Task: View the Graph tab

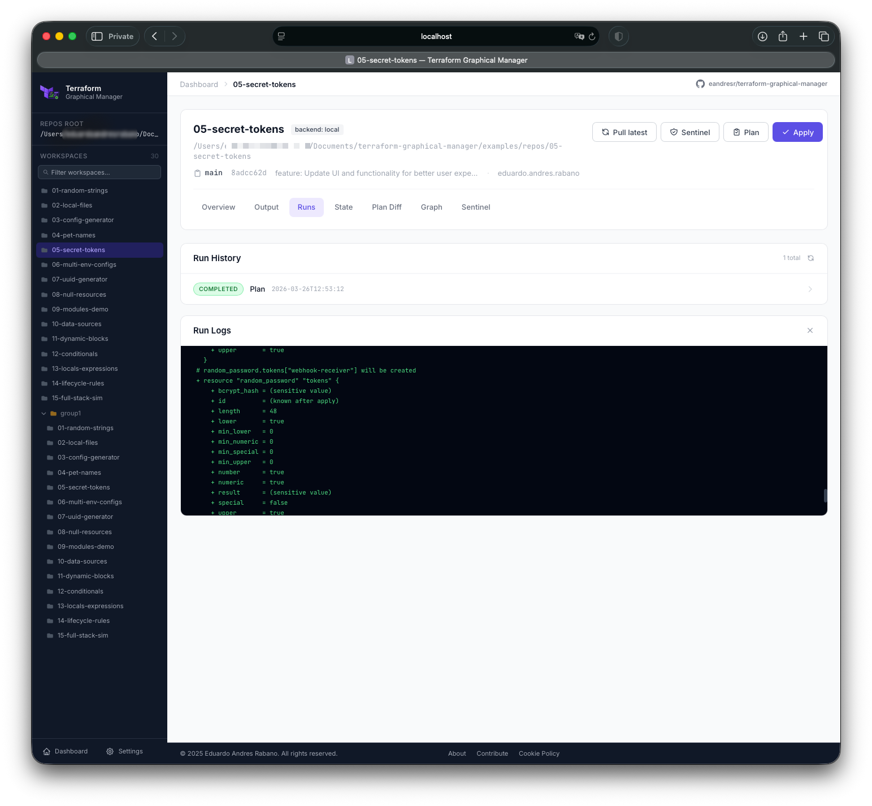Action: [x=432, y=207]
